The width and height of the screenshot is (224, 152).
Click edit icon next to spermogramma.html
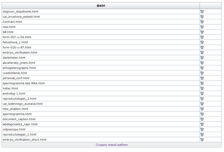[202, 114]
